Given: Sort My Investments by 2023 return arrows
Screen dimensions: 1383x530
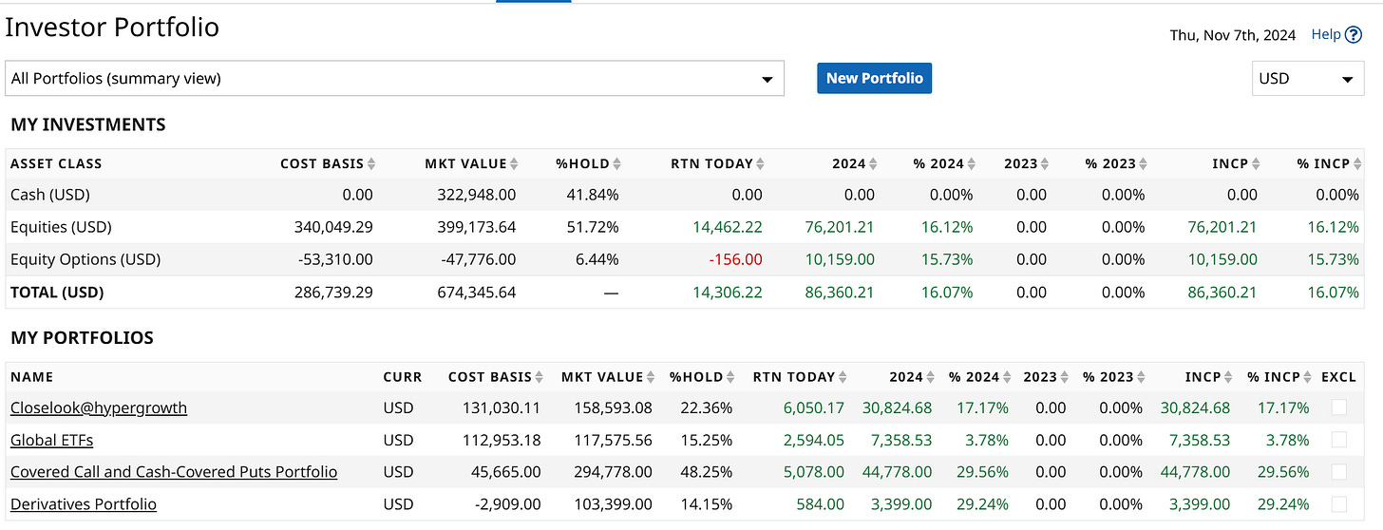Looking at the screenshot, I should click(x=1045, y=163).
